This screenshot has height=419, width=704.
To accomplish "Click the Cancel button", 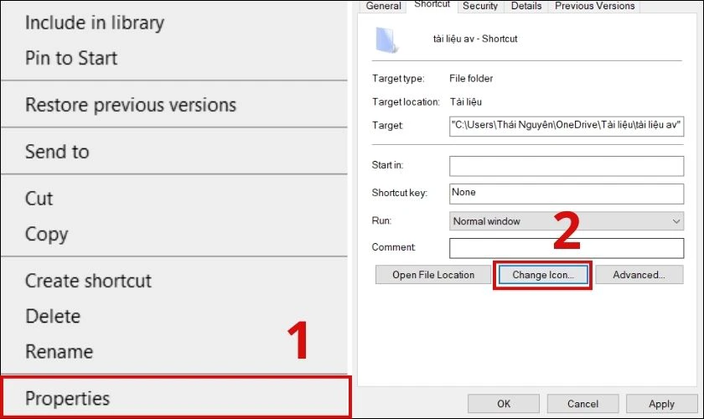I will [x=582, y=403].
